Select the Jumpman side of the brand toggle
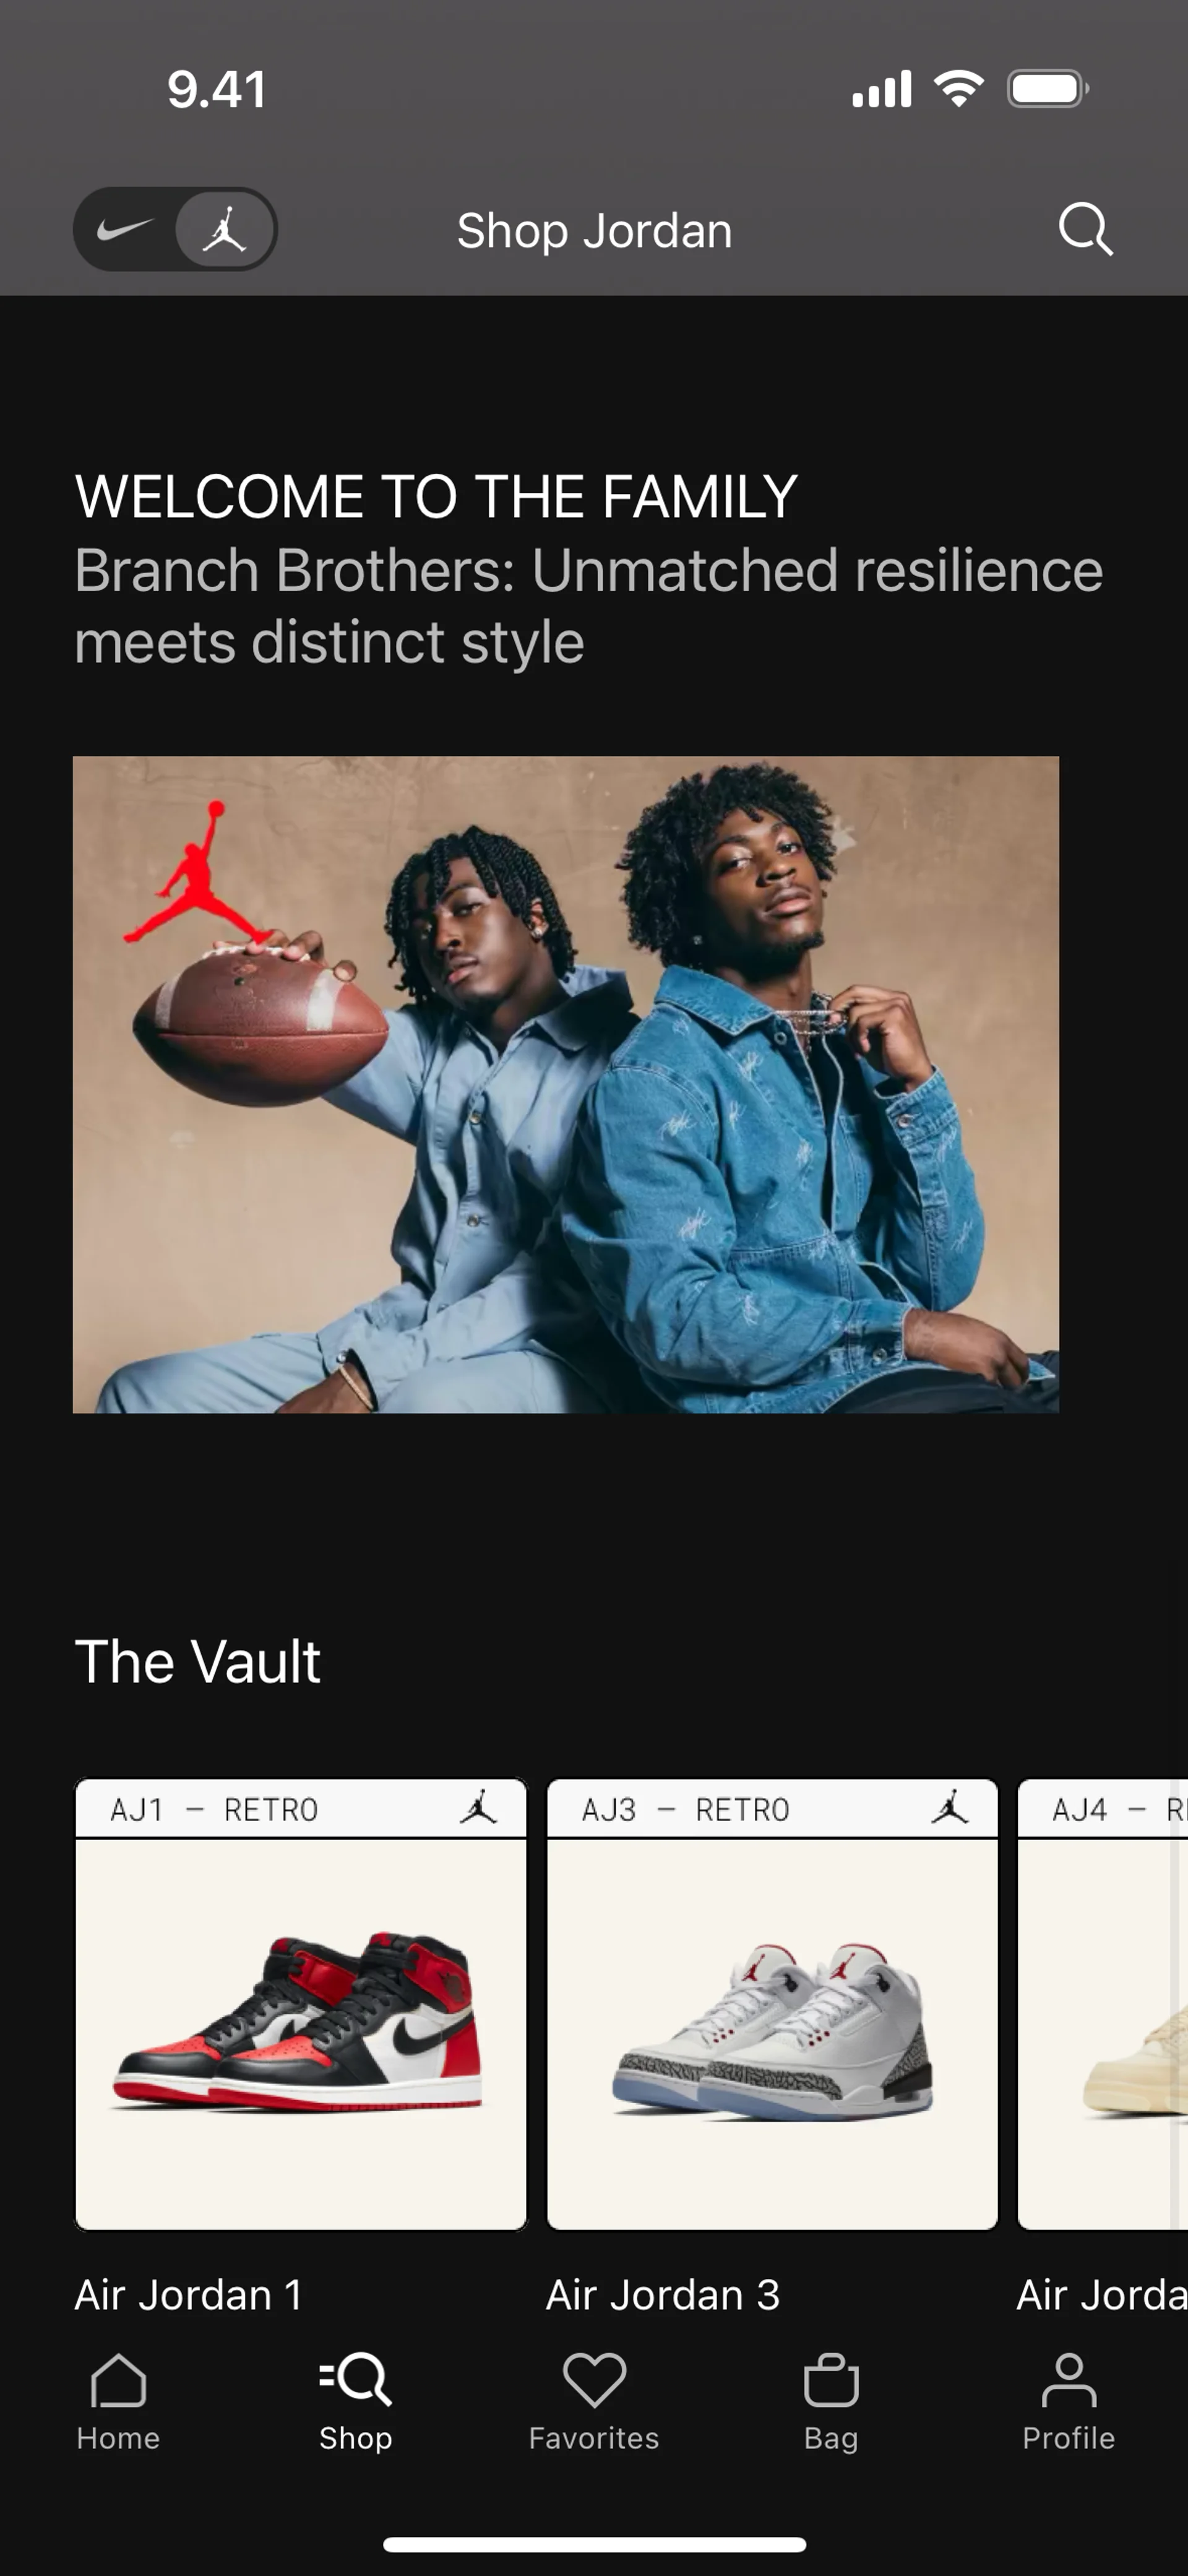The width and height of the screenshot is (1188, 2576). coord(225,229)
